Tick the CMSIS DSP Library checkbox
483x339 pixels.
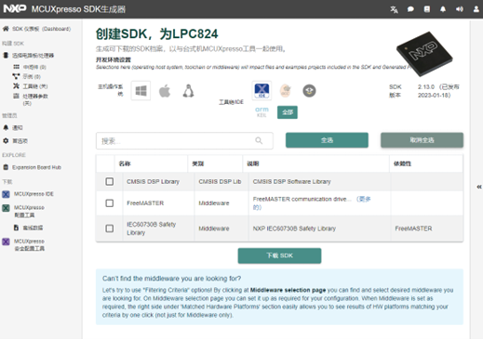[110, 181]
